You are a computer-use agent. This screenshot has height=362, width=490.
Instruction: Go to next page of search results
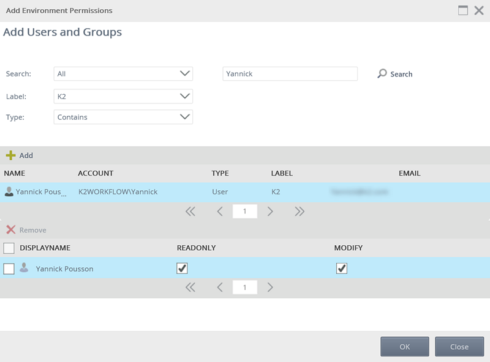click(x=270, y=212)
